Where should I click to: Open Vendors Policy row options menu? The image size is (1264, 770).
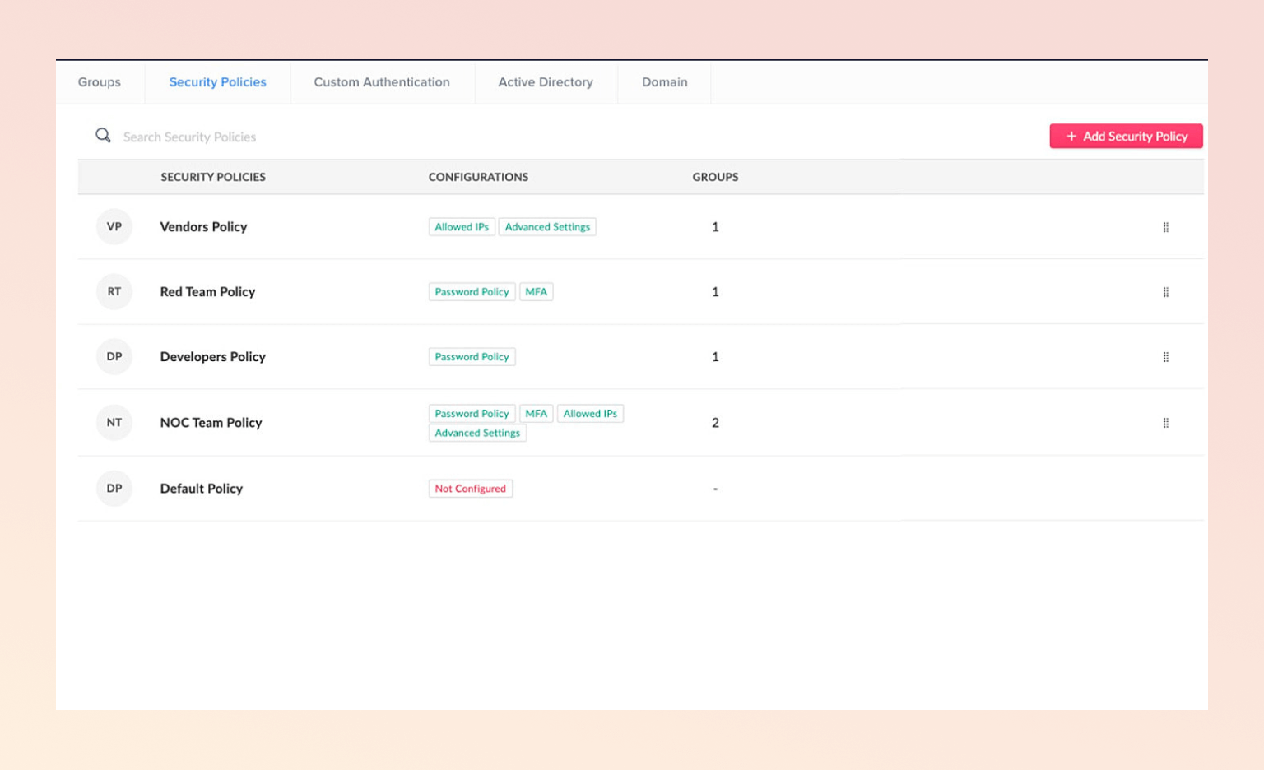[x=1165, y=227]
